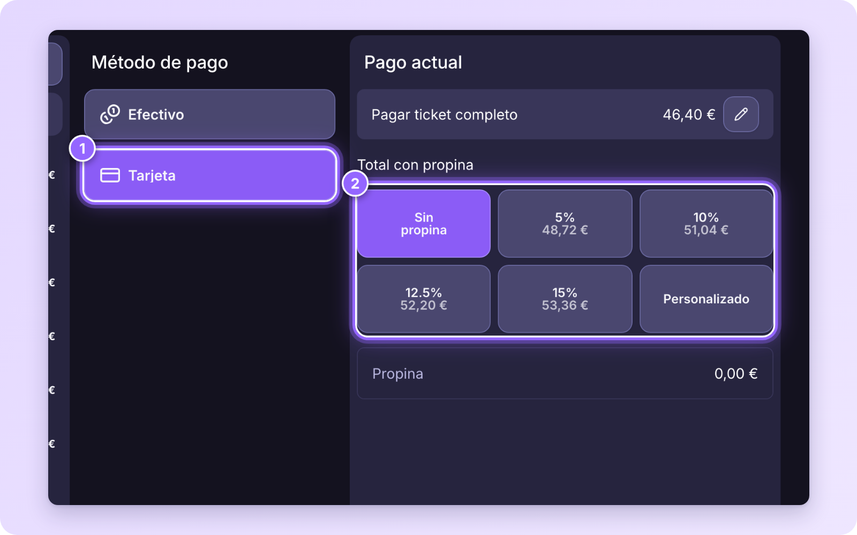The image size is (857, 535).
Task: Choose the 15% tip of 53,36 €
Action: 565,299
